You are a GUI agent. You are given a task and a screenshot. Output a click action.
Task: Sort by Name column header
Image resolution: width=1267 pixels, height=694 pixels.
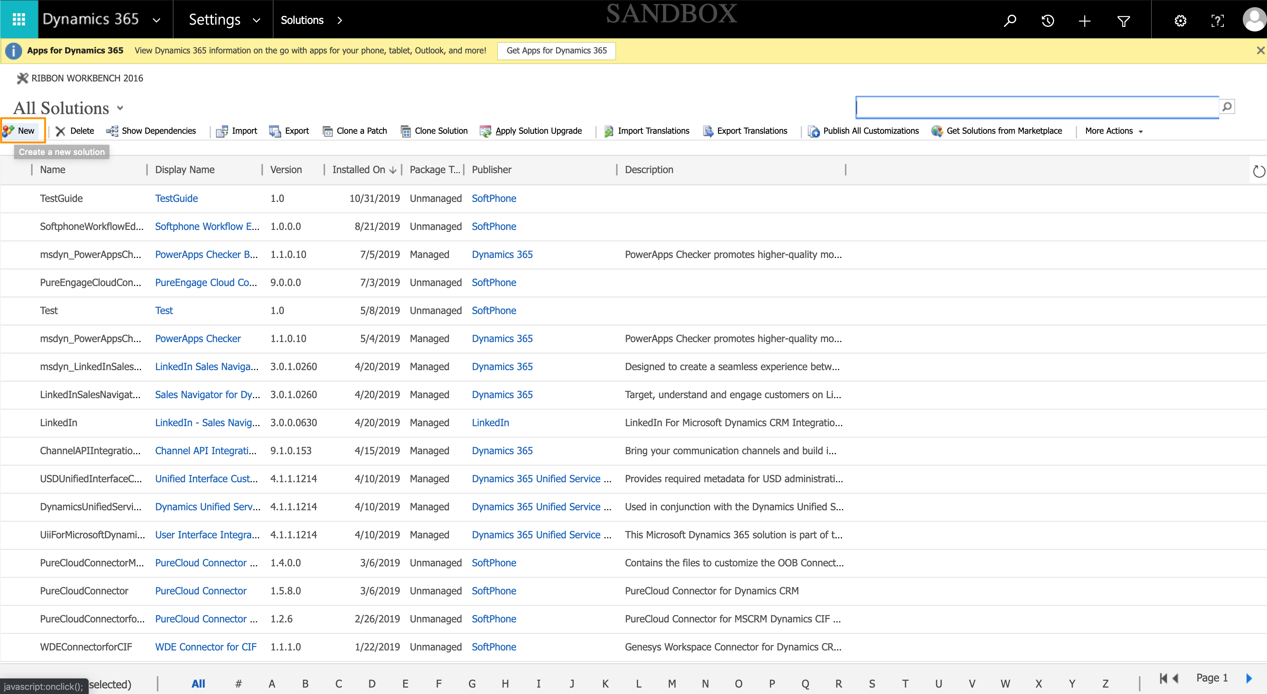click(x=53, y=170)
